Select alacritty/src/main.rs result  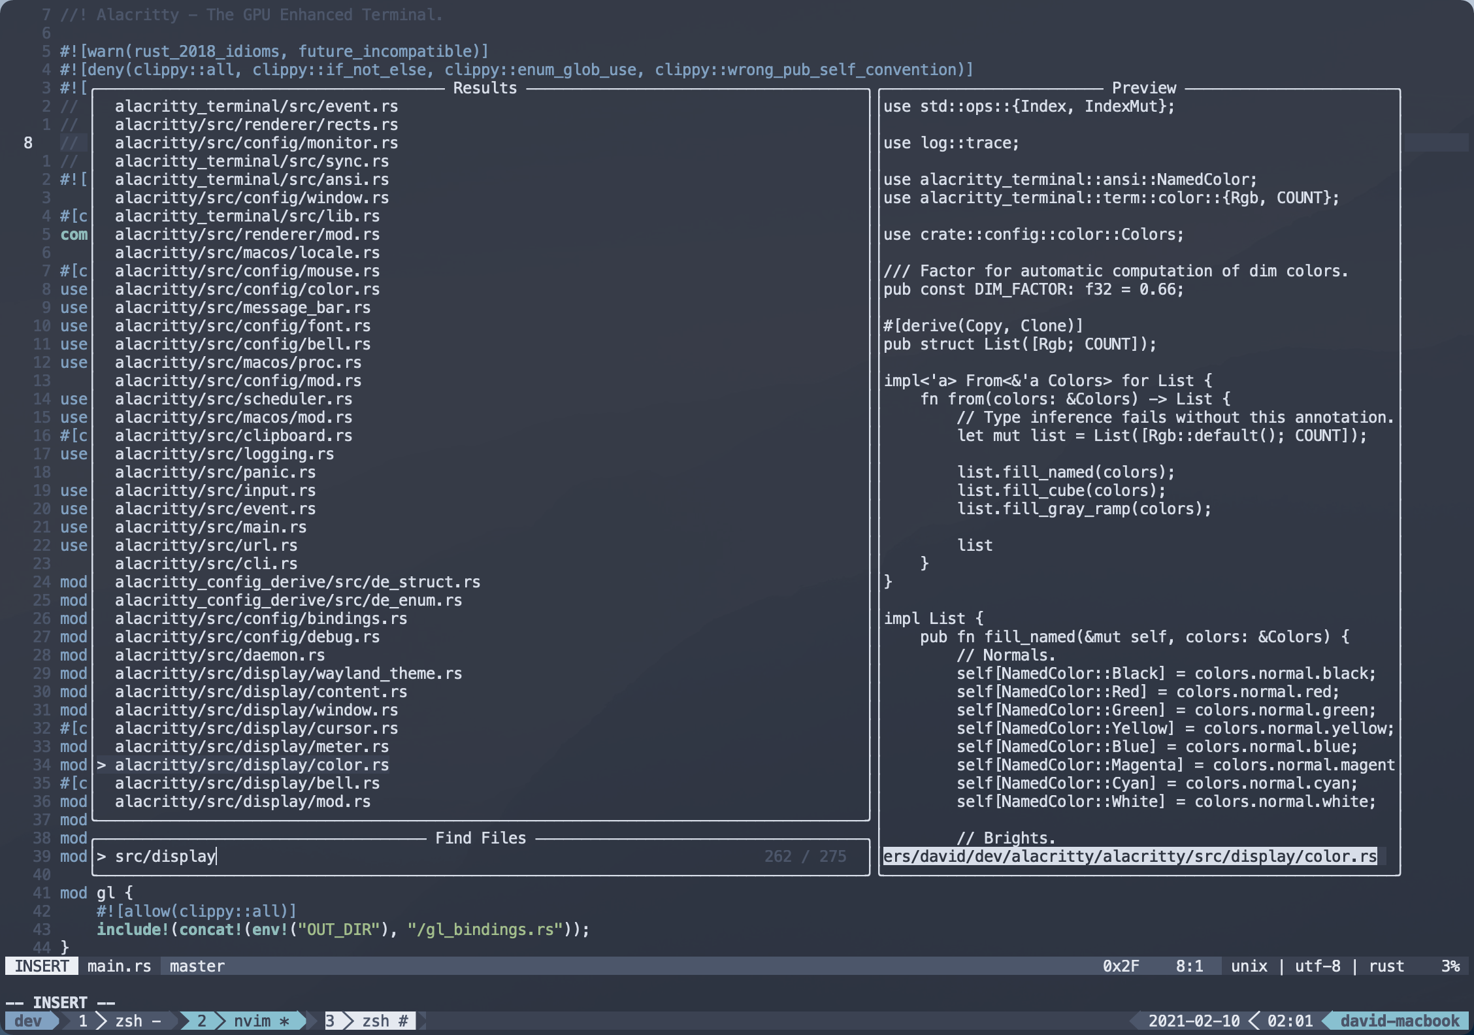tap(210, 527)
